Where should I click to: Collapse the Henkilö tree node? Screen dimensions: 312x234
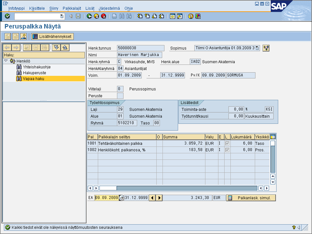(x=6, y=61)
